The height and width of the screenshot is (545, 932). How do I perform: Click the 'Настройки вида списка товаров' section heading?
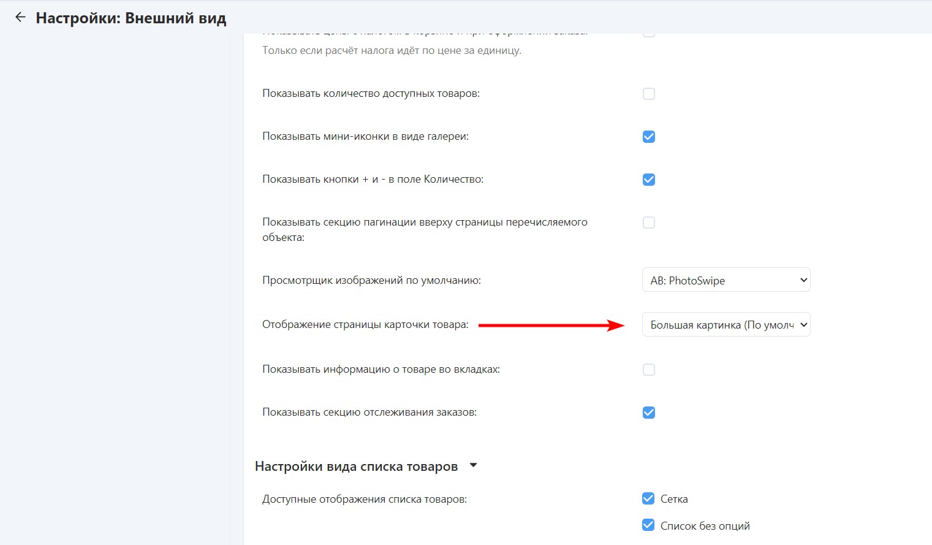[x=356, y=467]
